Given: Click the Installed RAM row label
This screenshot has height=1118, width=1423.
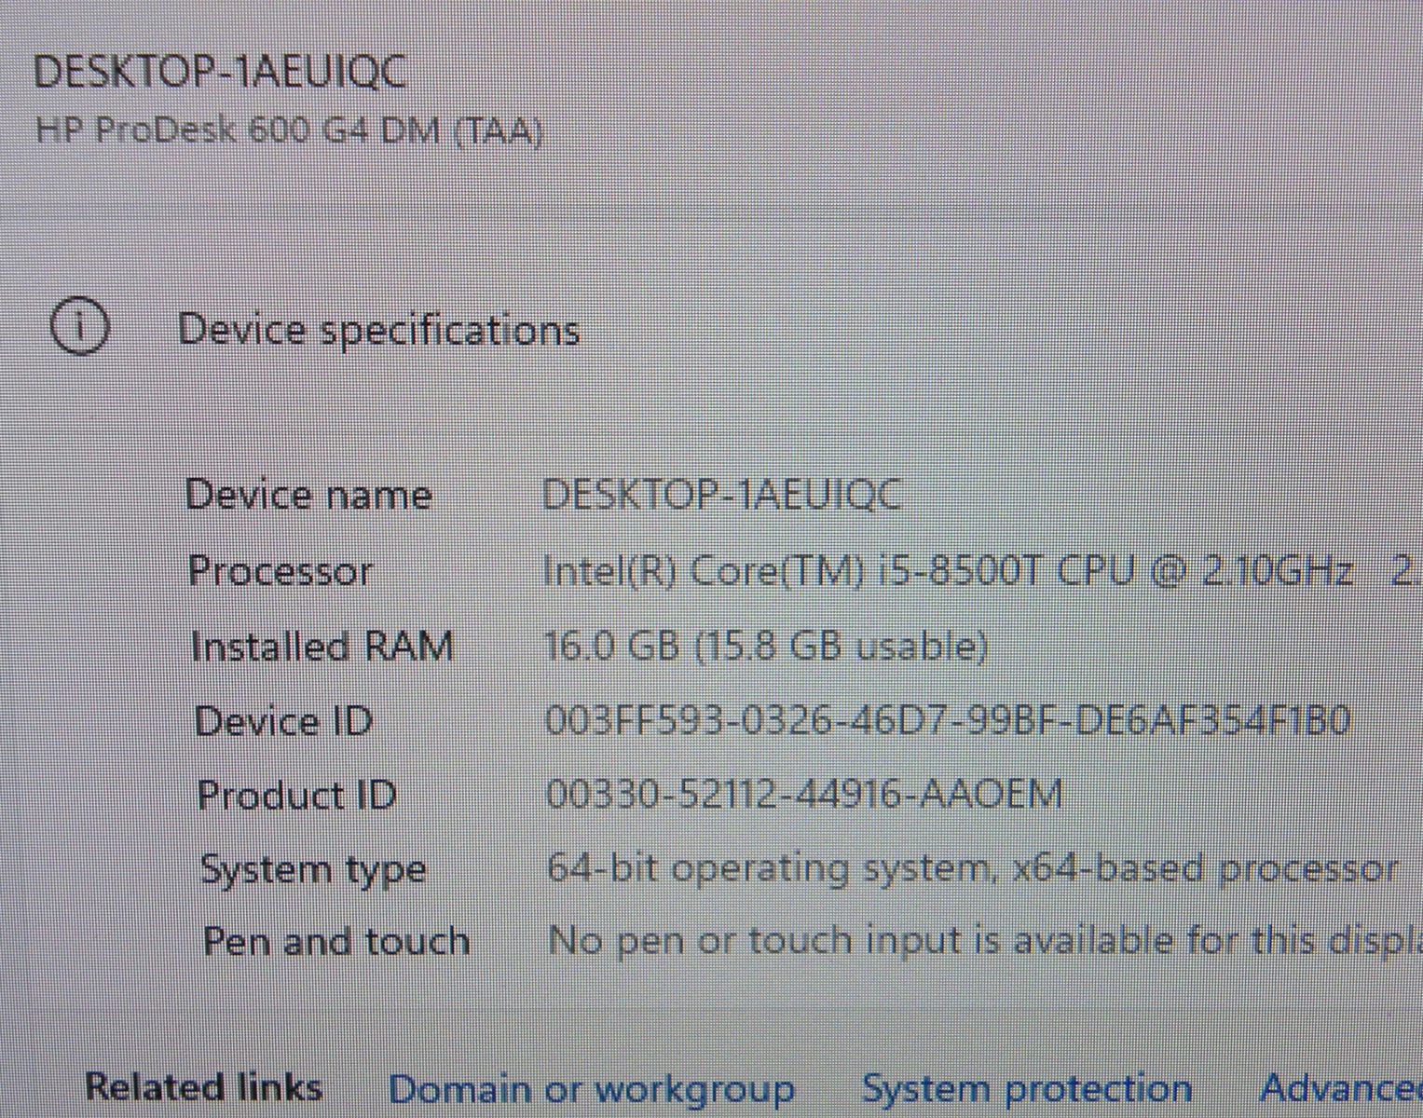Looking at the screenshot, I should tap(322, 647).
